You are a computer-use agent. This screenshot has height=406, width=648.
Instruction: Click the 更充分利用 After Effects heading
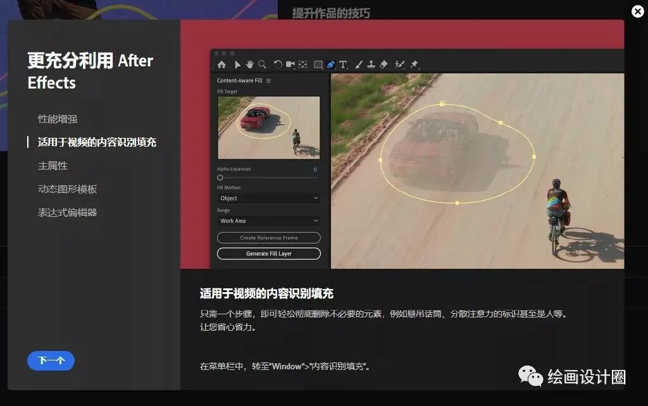point(90,71)
